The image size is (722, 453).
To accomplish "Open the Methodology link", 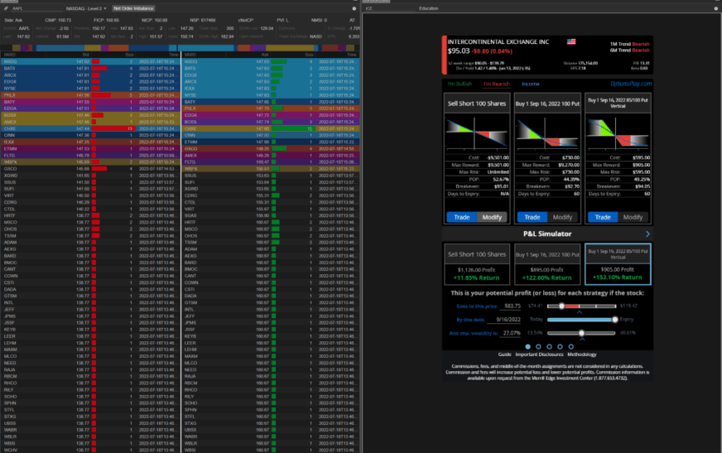I will (582, 354).
